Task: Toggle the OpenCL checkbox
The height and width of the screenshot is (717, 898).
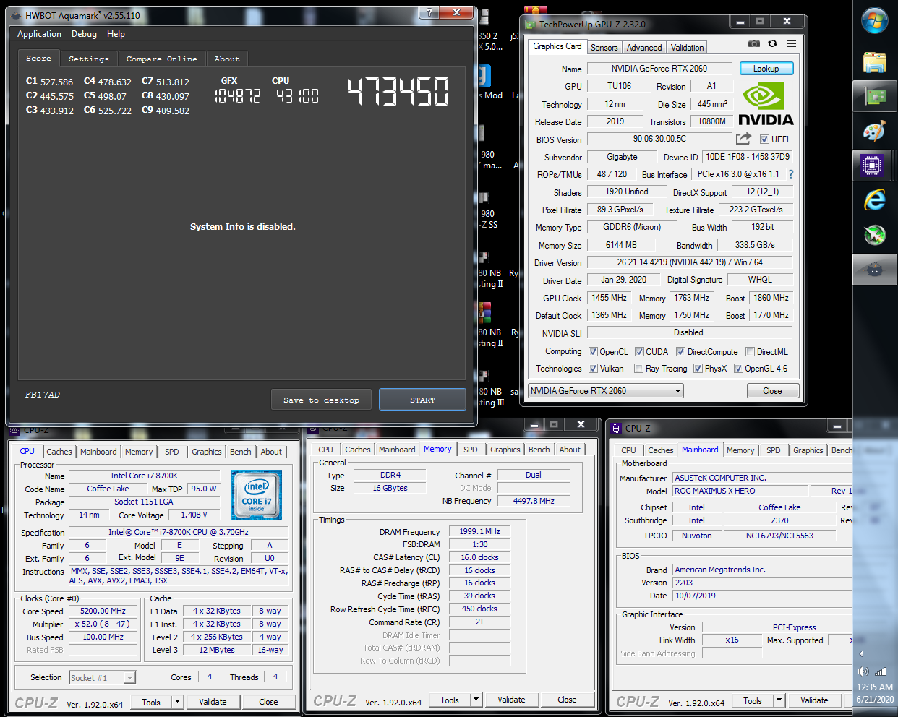Action: coord(593,352)
